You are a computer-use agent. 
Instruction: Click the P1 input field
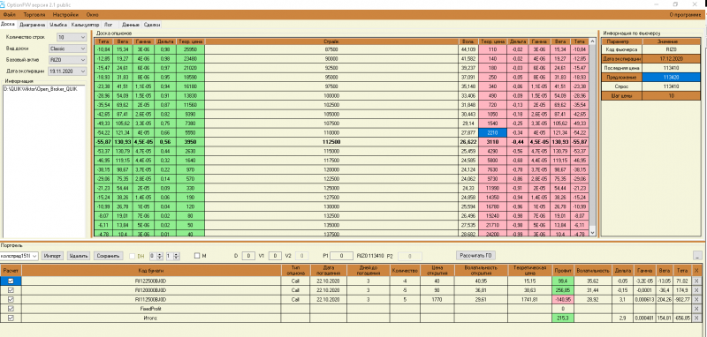coord(341,256)
